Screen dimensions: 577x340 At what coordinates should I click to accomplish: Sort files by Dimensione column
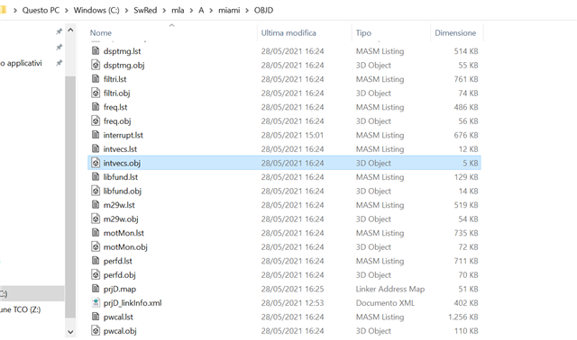(x=456, y=32)
